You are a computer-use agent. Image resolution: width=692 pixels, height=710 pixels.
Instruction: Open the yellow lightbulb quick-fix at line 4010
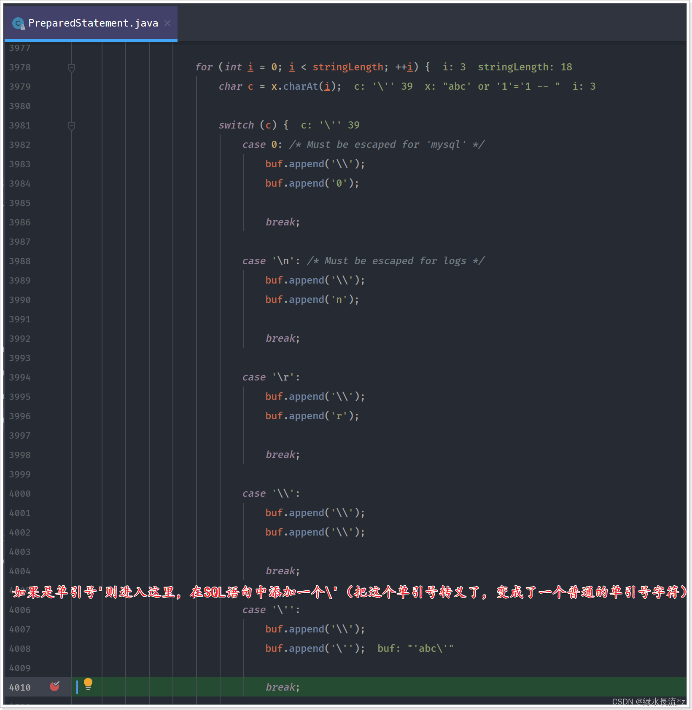pyautogui.click(x=88, y=684)
